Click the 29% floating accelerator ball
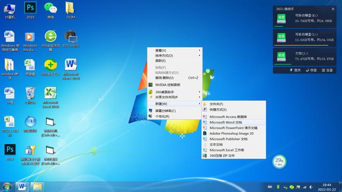The height and width of the screenshot is (192, 342). (279, 162)
